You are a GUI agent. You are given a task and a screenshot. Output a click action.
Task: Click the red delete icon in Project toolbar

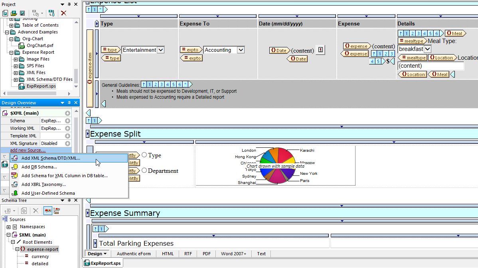pos(63,13)
